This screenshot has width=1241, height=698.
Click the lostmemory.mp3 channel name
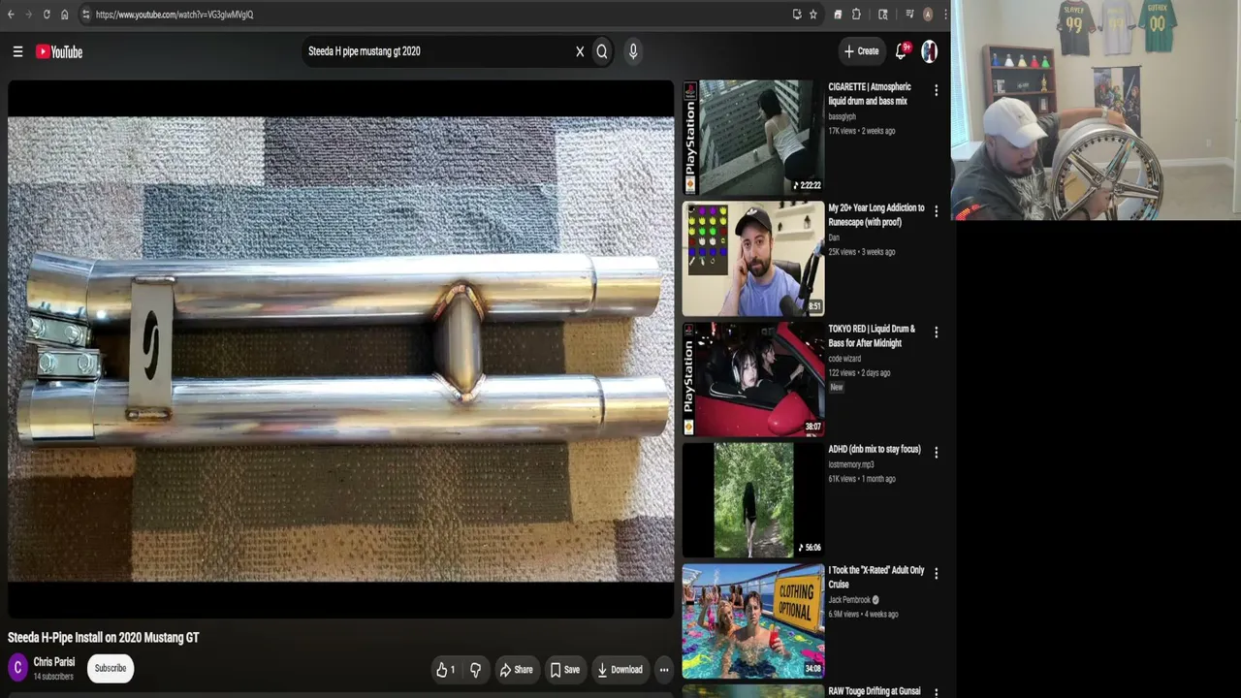pyautogui.click(x=851, y=464)
